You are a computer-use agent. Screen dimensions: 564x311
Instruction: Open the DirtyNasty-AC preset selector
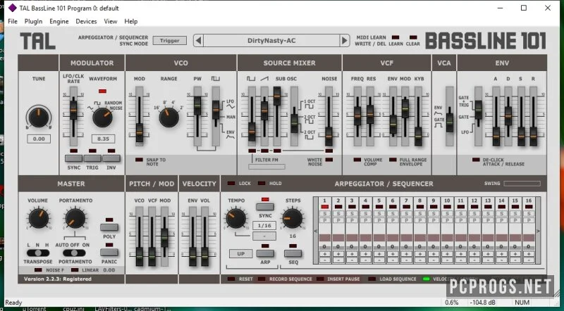coord(271,41)
